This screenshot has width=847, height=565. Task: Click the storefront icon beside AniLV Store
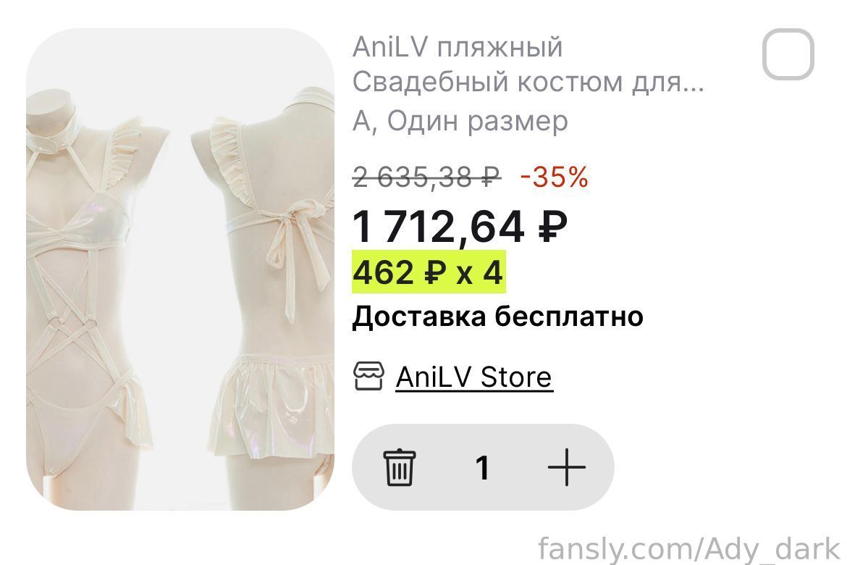(368, 376)
